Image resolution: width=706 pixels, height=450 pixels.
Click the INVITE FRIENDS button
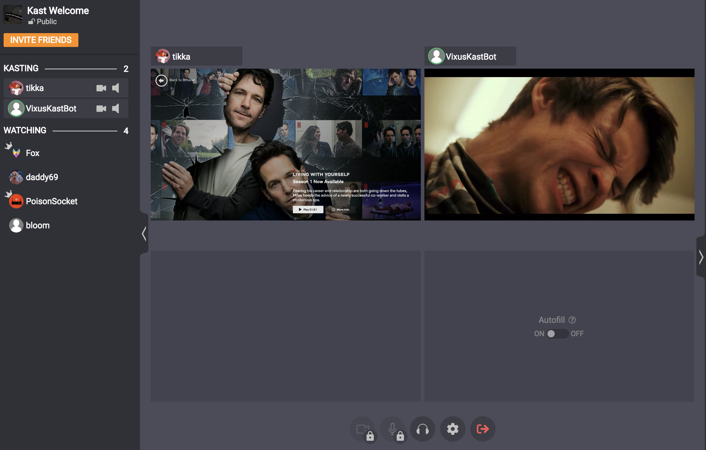41,40
